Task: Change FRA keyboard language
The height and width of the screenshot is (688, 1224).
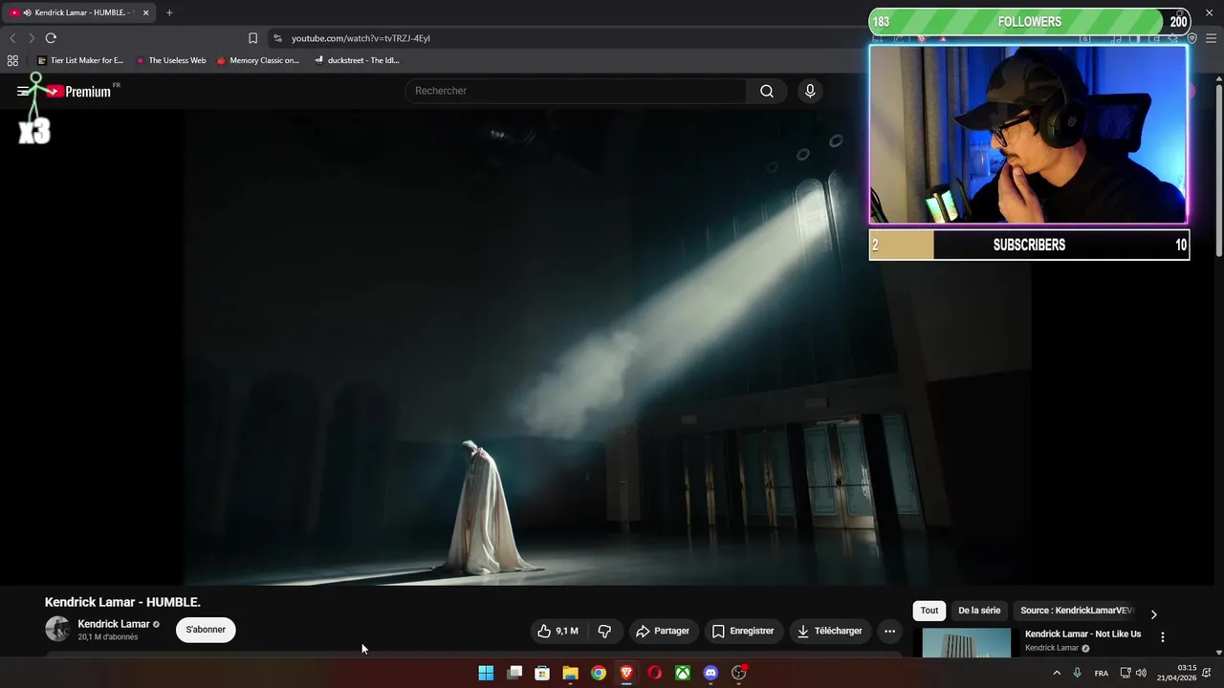Action: (x=1102, y=673)
